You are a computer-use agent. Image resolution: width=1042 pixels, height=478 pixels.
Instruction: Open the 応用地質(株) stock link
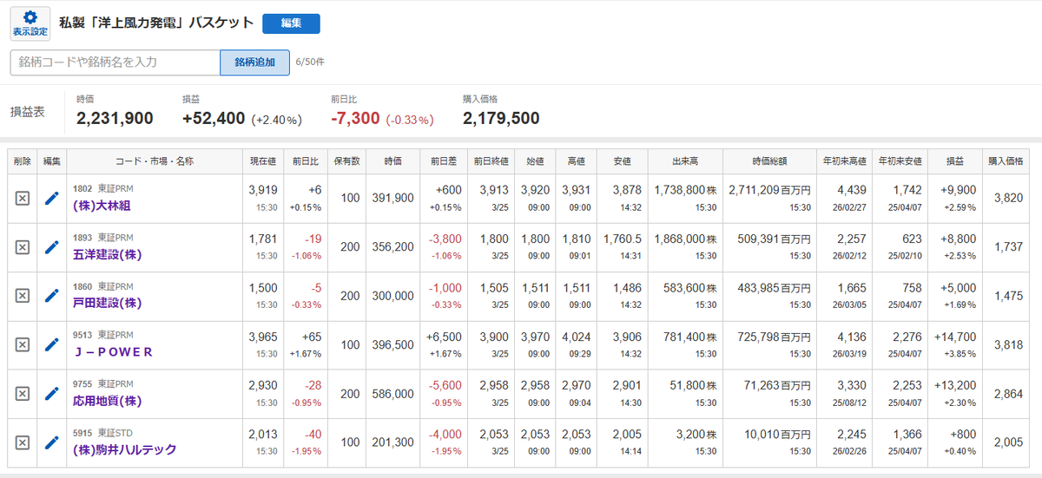click(x=107, y=401)
